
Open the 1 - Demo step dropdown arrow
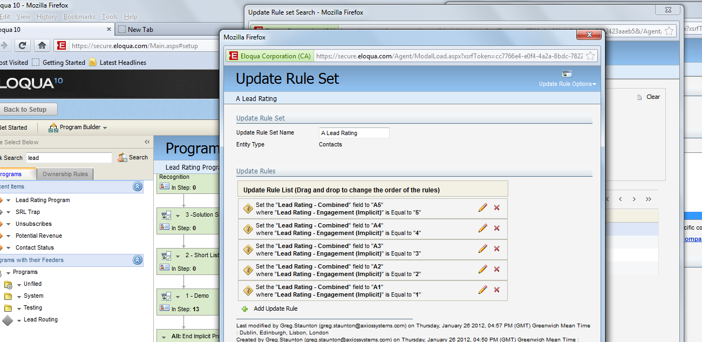click(178, 296)
